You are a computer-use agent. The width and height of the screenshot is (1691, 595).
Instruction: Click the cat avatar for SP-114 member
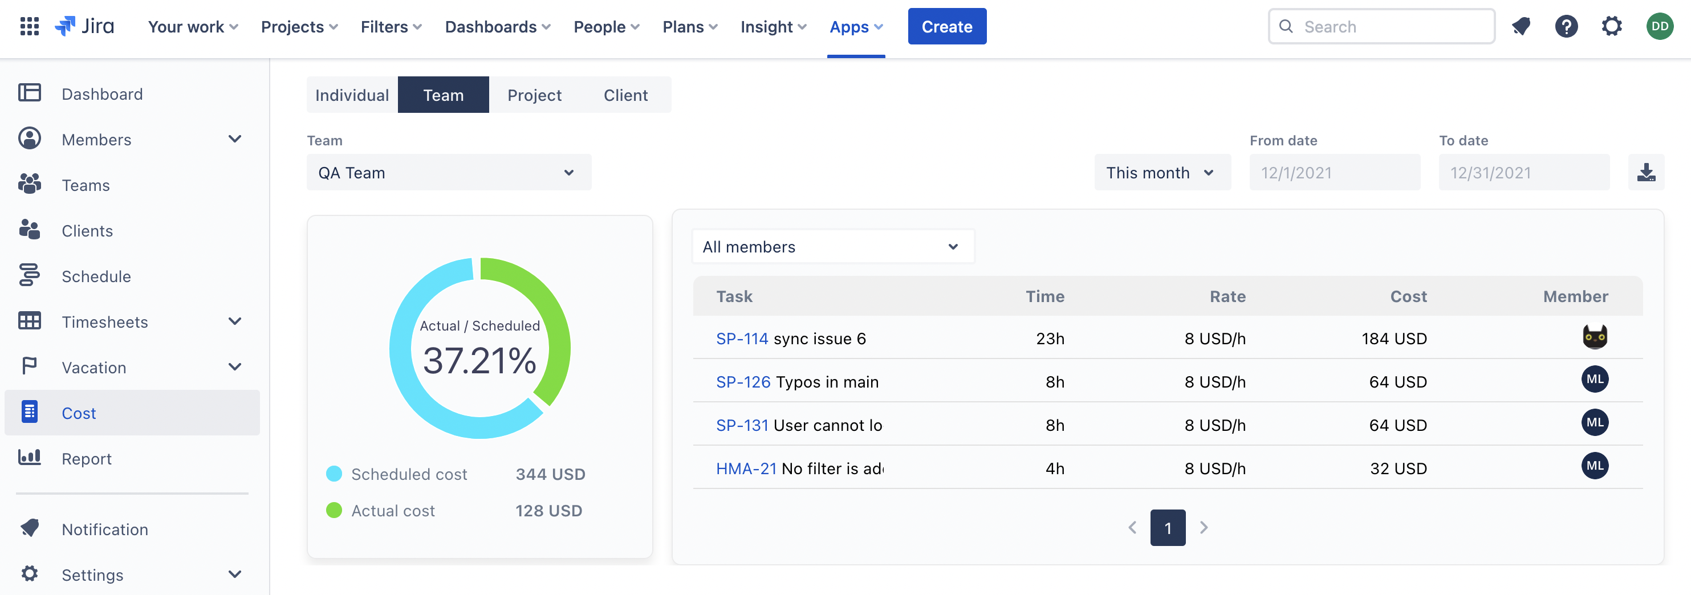pos(1595,337)
